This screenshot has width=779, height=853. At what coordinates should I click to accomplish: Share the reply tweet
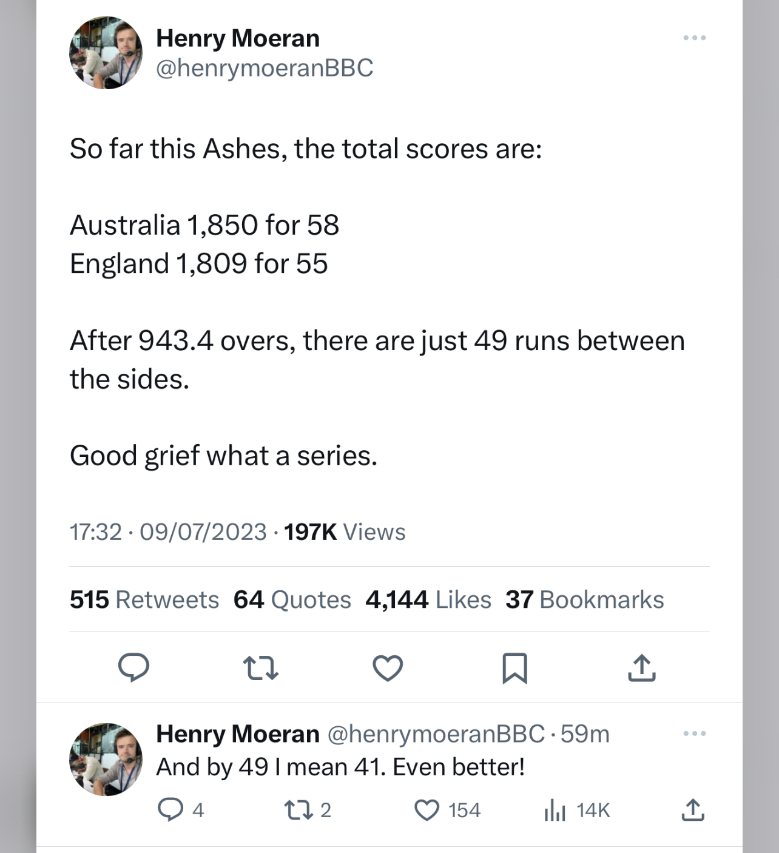tap(693, 810)
